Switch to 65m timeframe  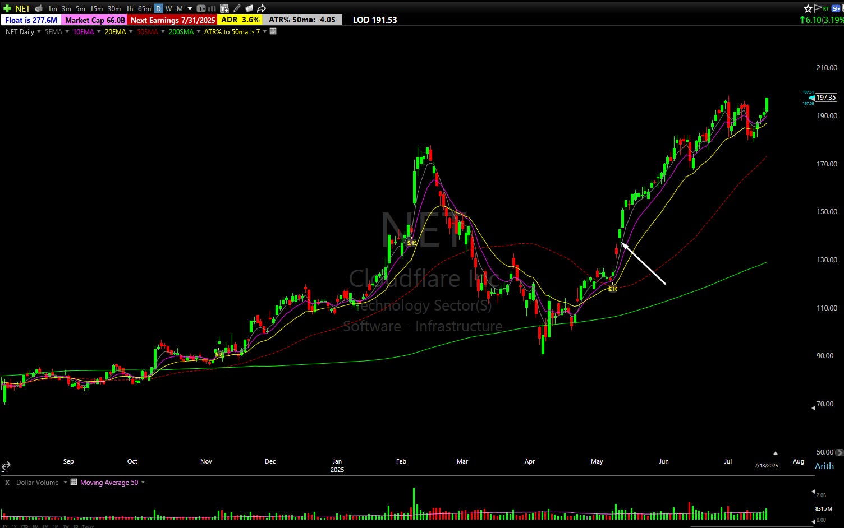(x=144, y=8)
